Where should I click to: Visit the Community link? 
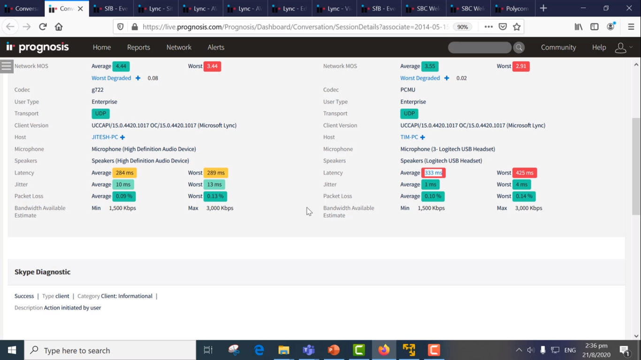coord(558,47)
